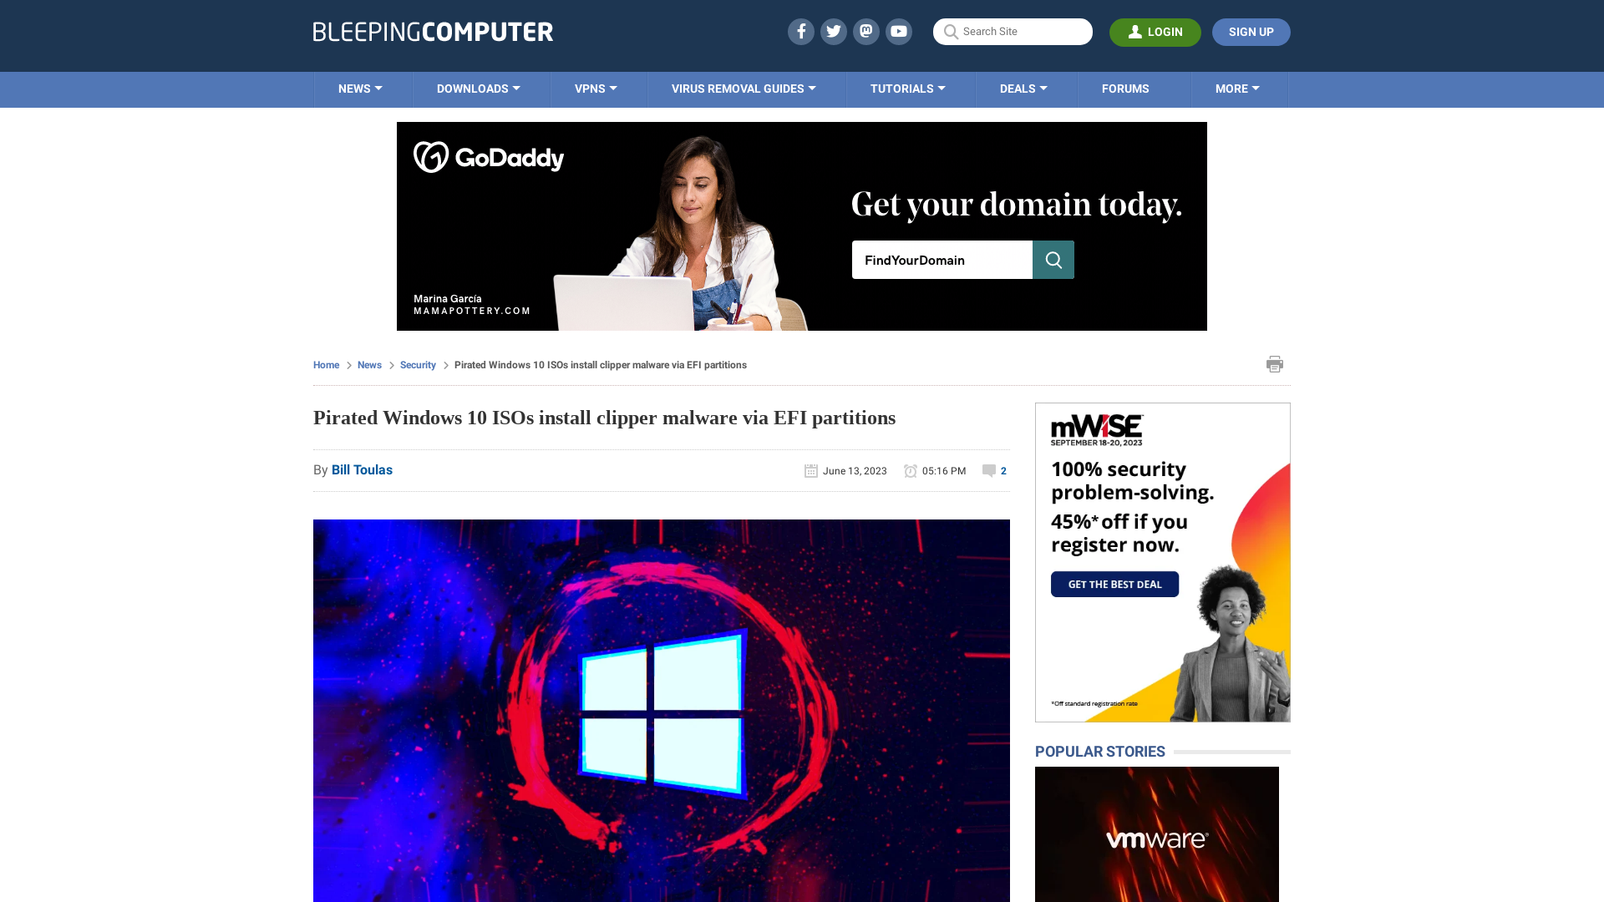Click the LOGIN button

pos(1155,32)
